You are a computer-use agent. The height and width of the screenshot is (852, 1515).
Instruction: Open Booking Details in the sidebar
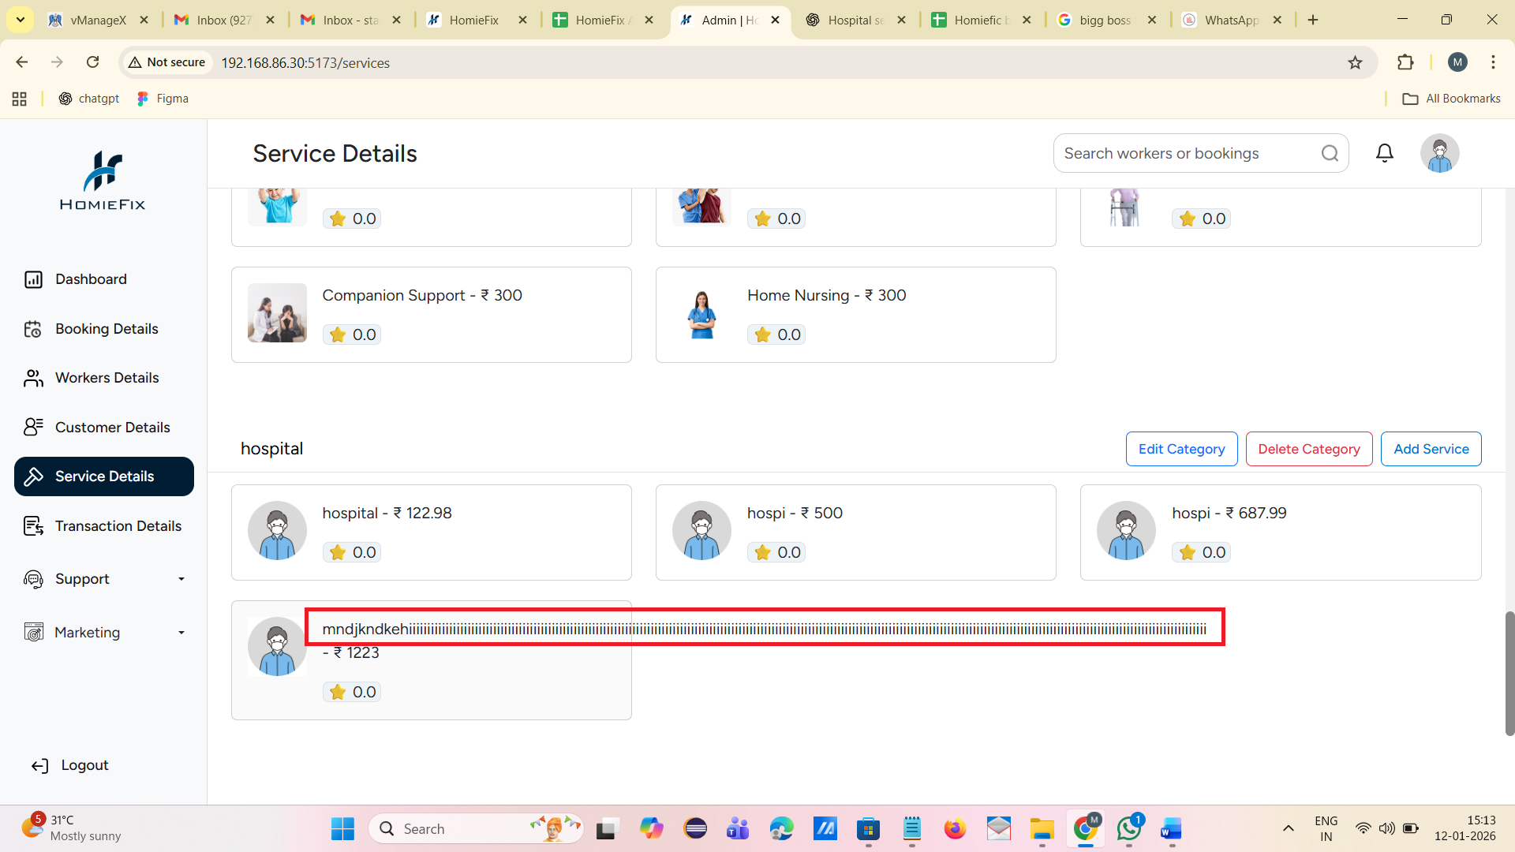click(x=107, y=329)
